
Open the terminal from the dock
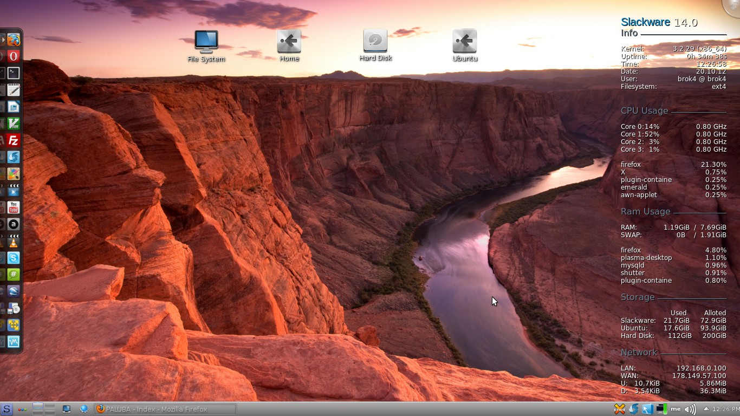click(14, 73)
